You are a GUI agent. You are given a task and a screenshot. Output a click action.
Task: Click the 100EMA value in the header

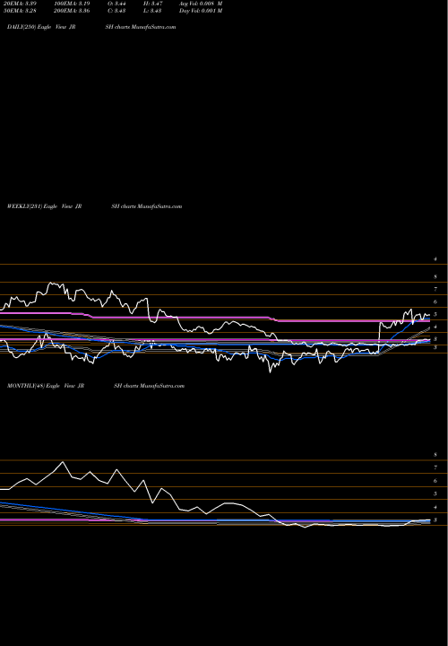[x=72, y=4]
